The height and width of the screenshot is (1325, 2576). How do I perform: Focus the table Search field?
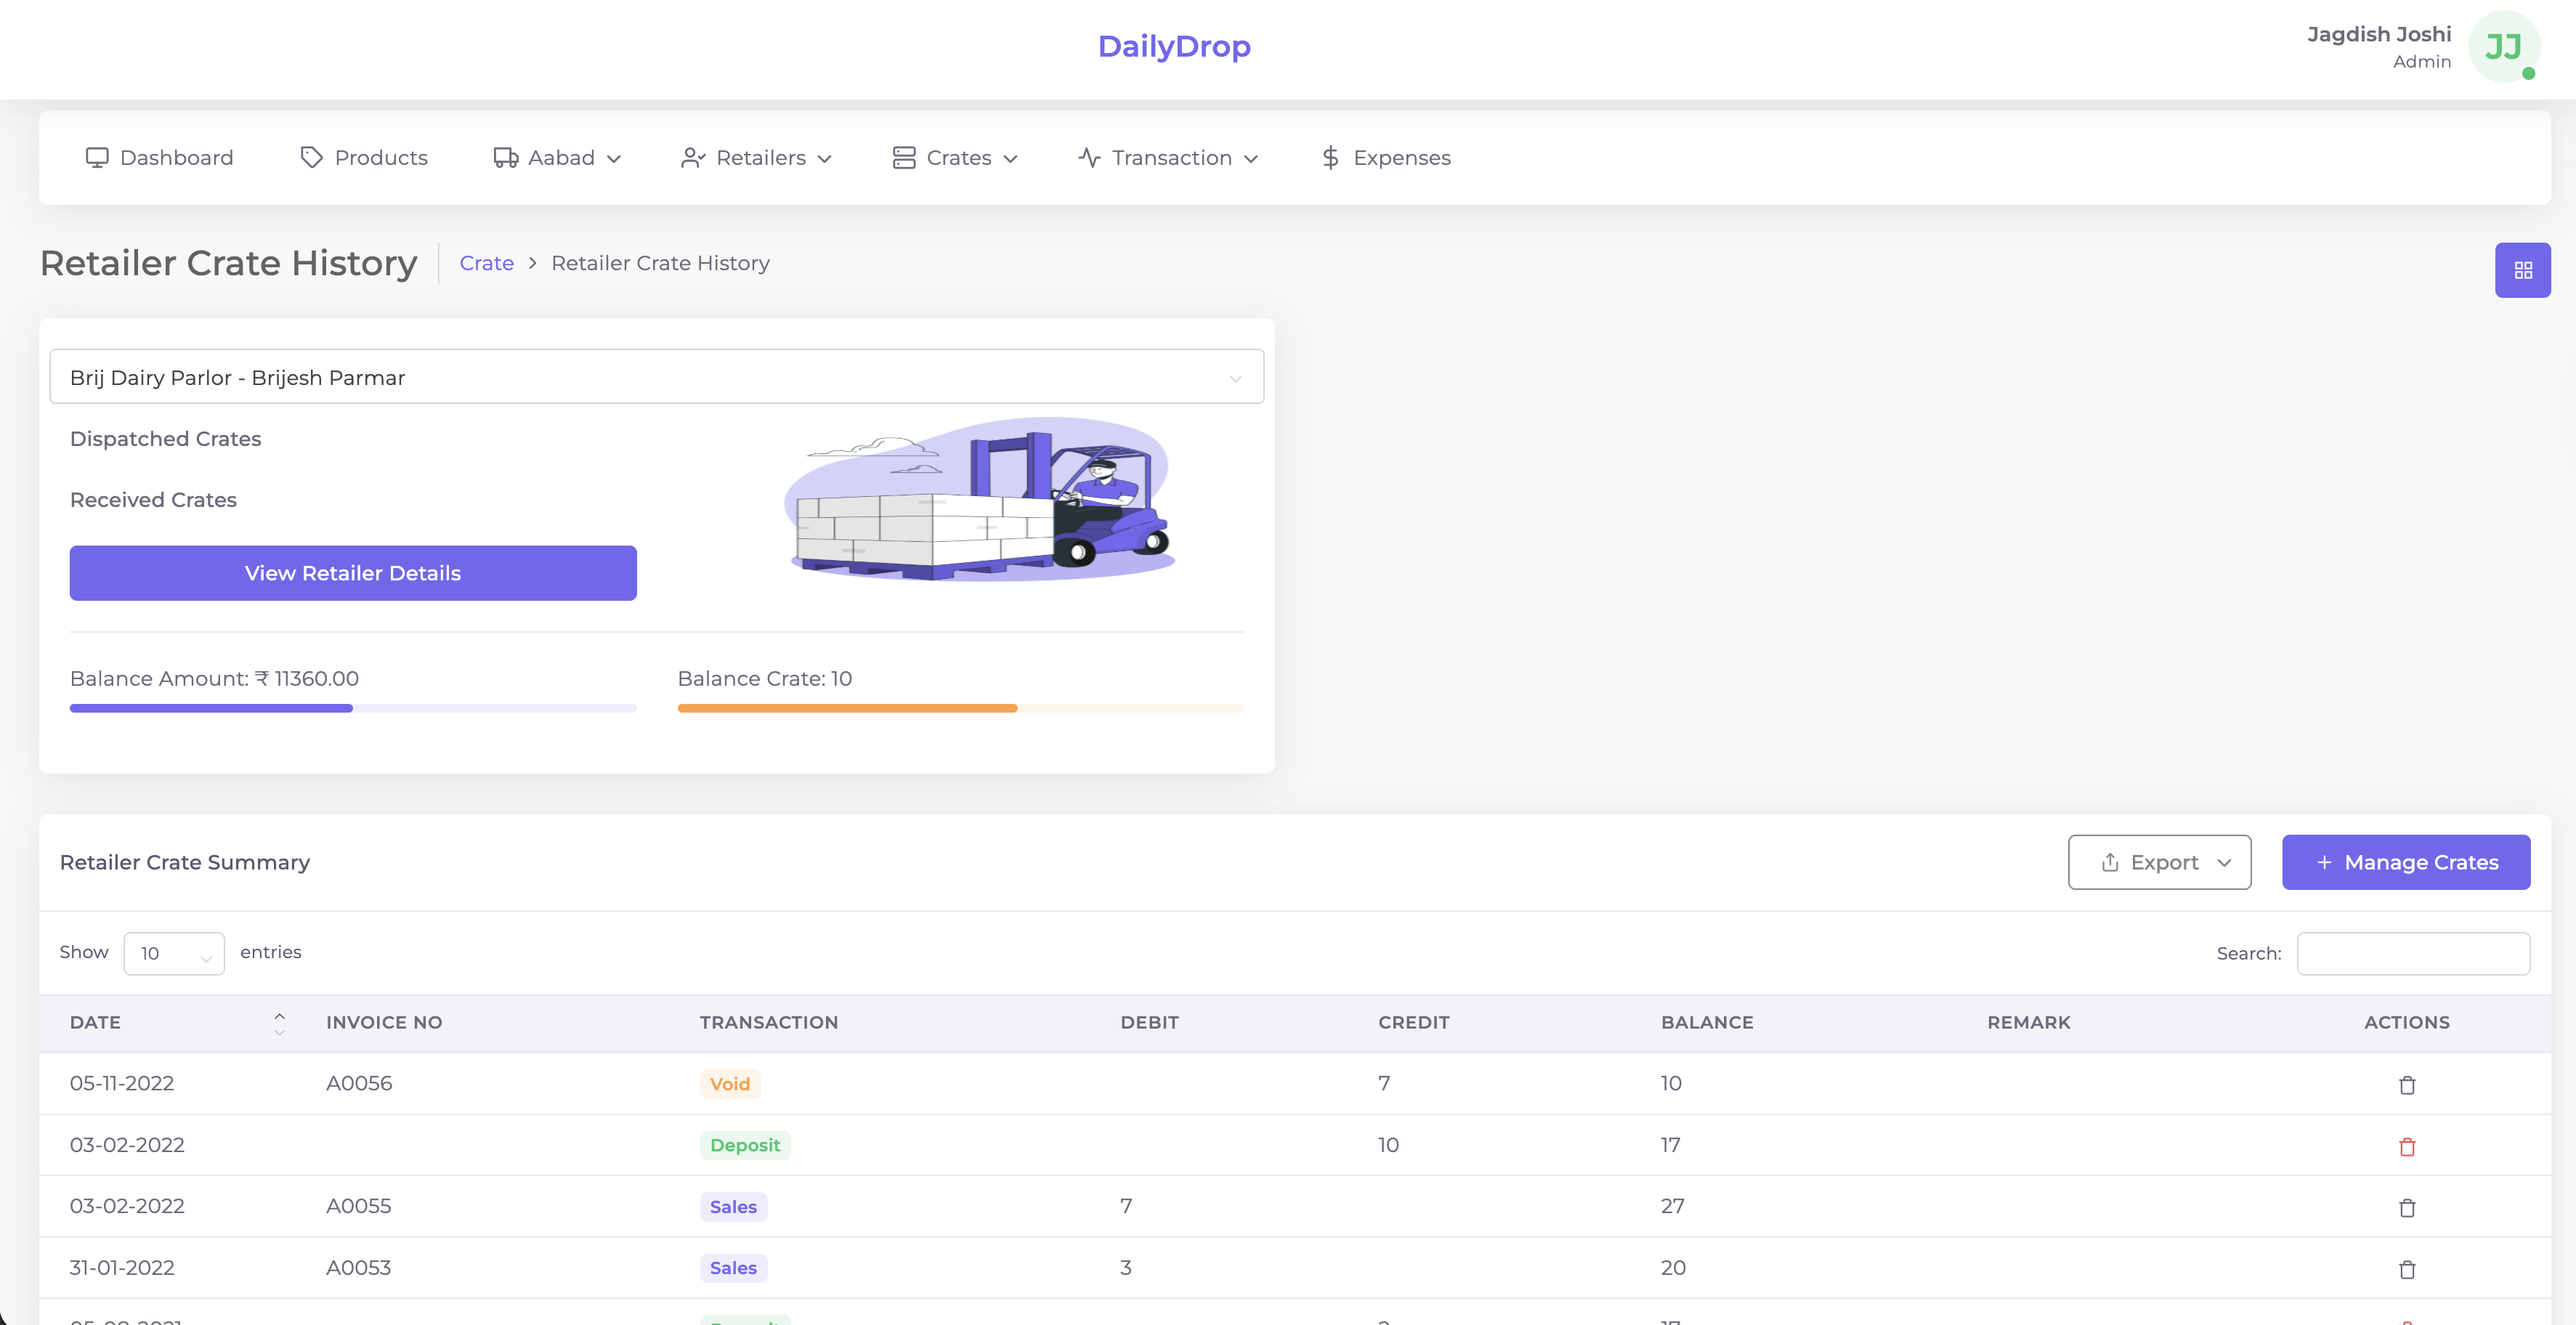[x=2412, y=953]
